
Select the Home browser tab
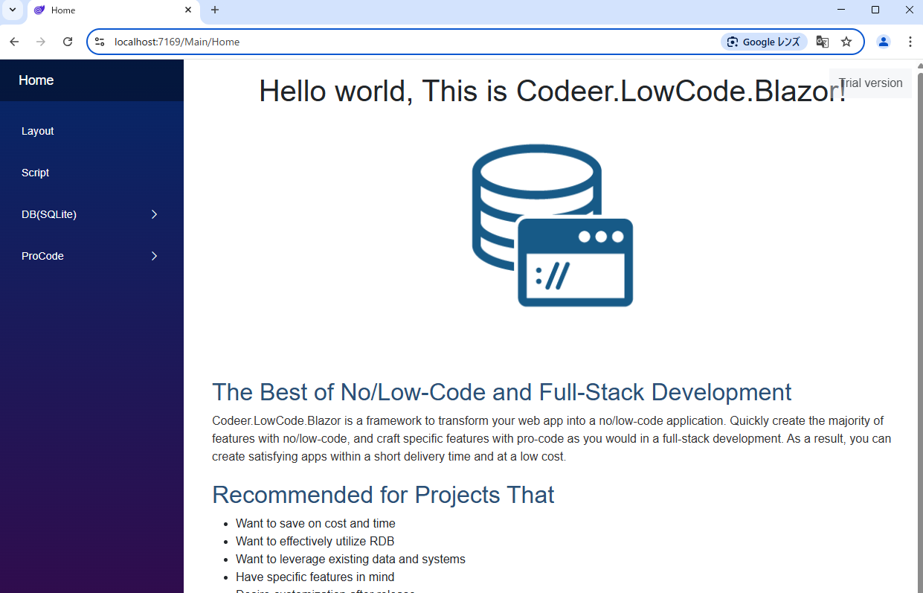[114, 10]
